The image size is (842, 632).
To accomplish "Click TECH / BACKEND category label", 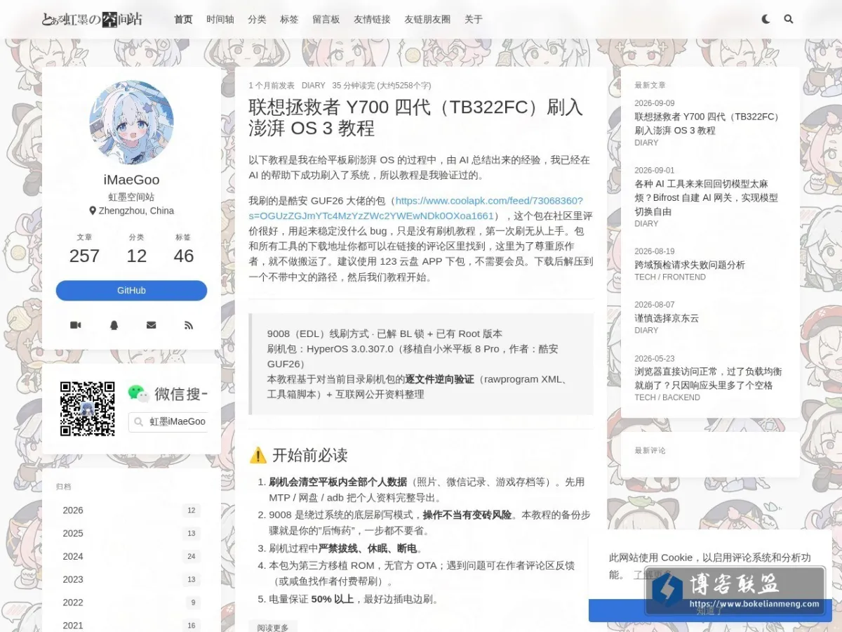I will (667, 397).
